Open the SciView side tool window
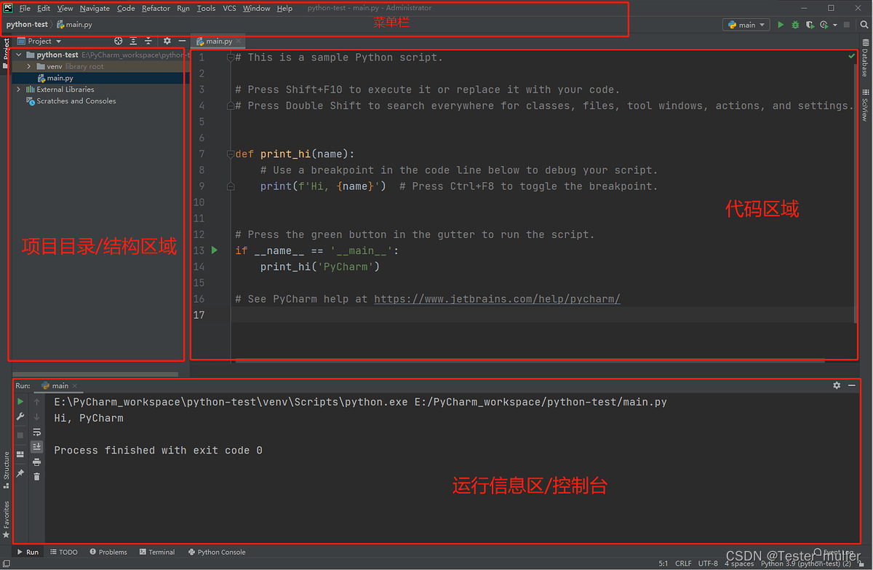873x570 pixels. pos(865,105)
